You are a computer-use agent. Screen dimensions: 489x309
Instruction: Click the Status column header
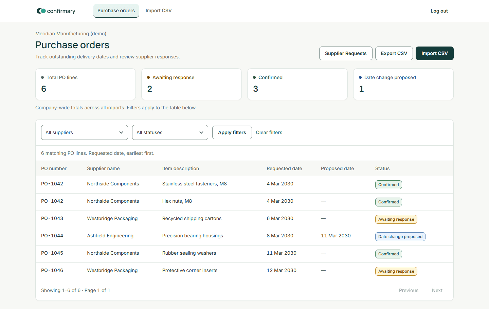pyautogui.click(x=382, y=168)
